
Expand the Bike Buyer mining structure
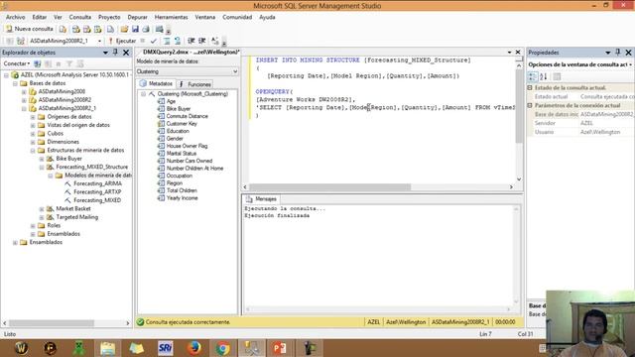[42, 159]
